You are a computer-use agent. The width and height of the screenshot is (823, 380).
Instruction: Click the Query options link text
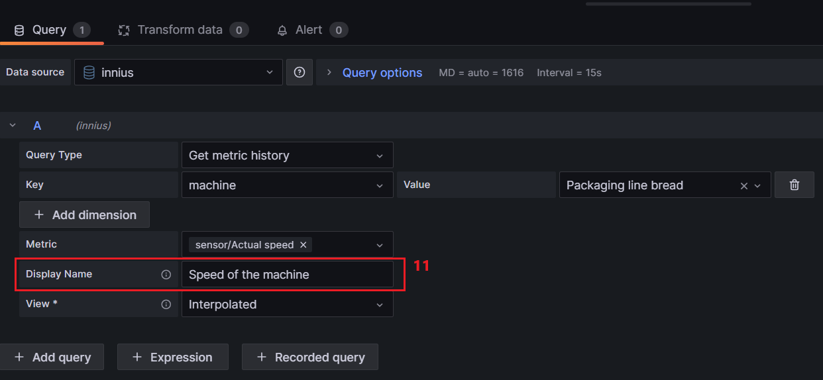click(382, 73)
